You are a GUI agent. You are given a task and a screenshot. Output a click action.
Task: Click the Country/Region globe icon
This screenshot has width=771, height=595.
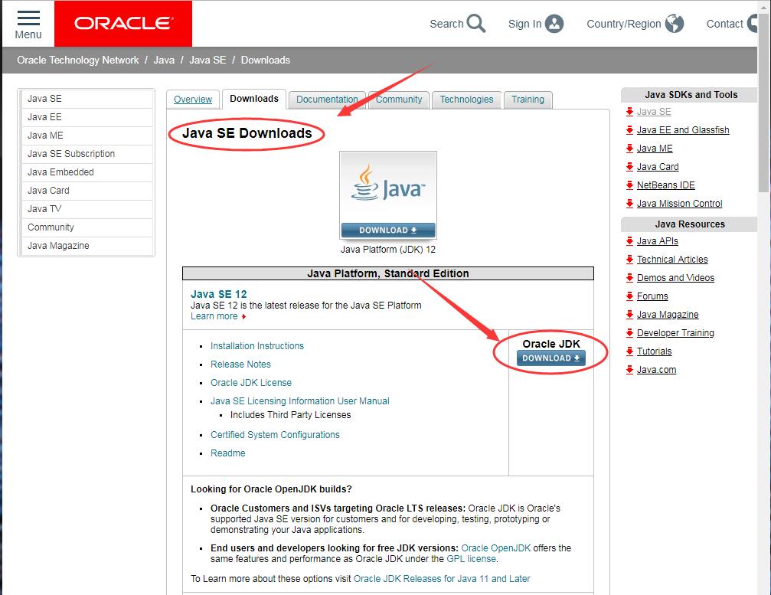(x=674, y=23)
